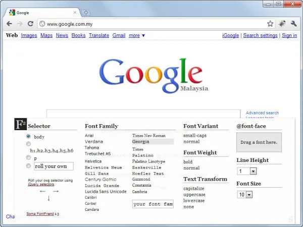
Task: Apply the Trebuchet MS font family
Action: 98,154
